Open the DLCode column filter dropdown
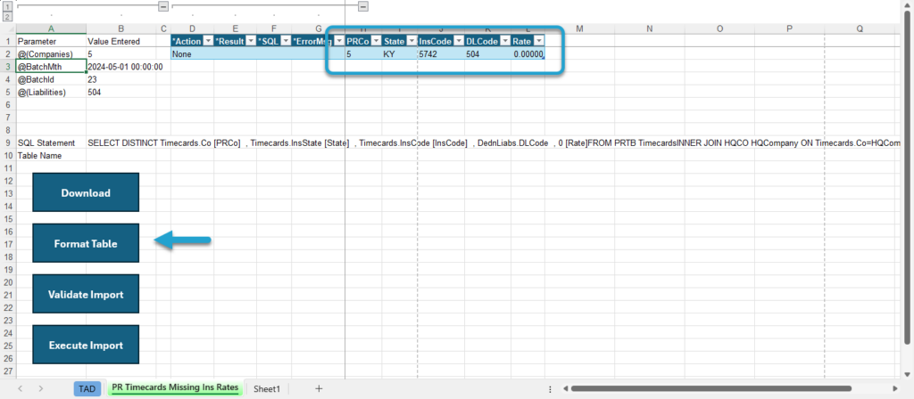The width and height of the screenshot is (914, 399). [x=505, y=41]
